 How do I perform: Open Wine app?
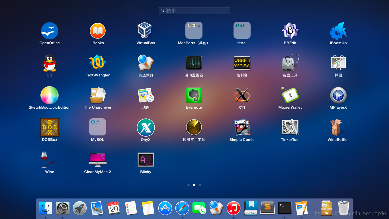tap(49, 160)
